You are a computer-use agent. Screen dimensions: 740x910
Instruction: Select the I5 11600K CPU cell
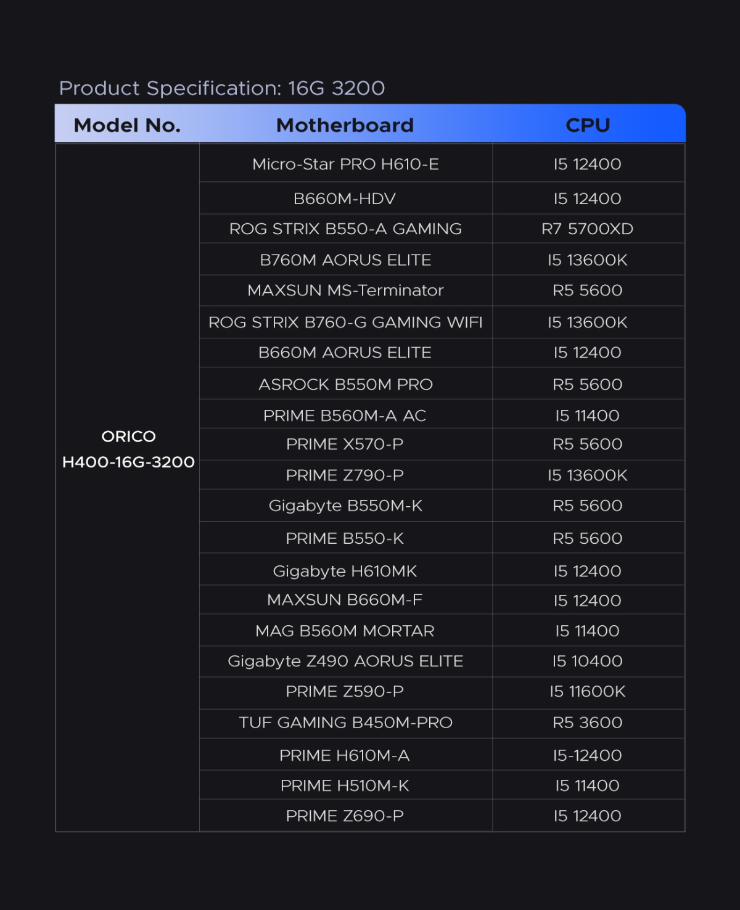588,692
